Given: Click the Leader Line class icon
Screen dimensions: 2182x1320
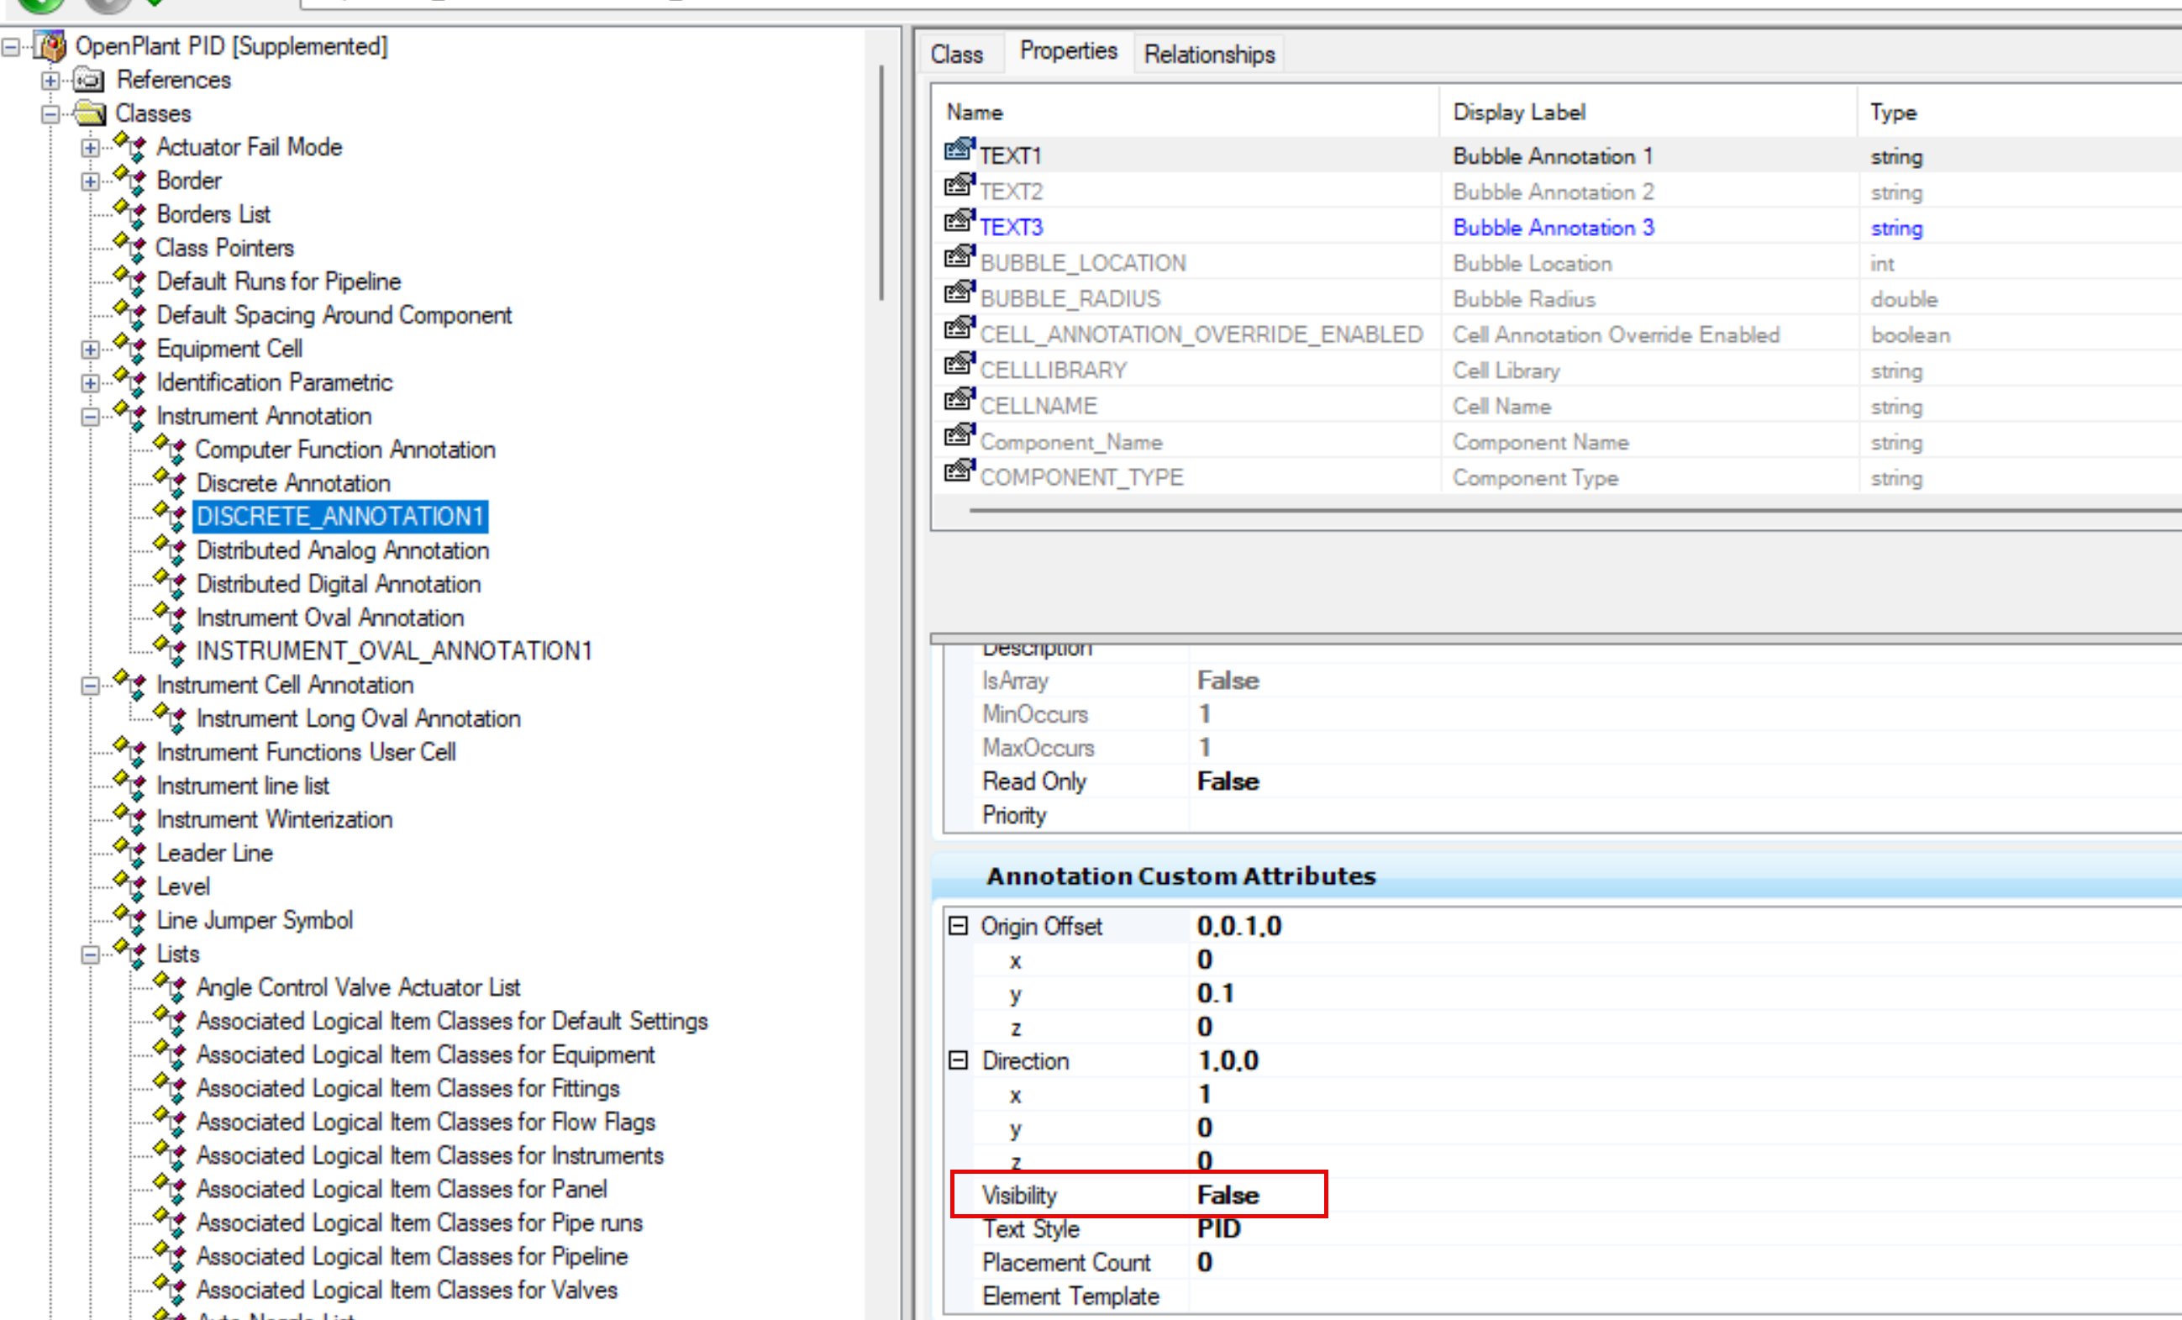Looking at the screenshot, I should (130, 852).
